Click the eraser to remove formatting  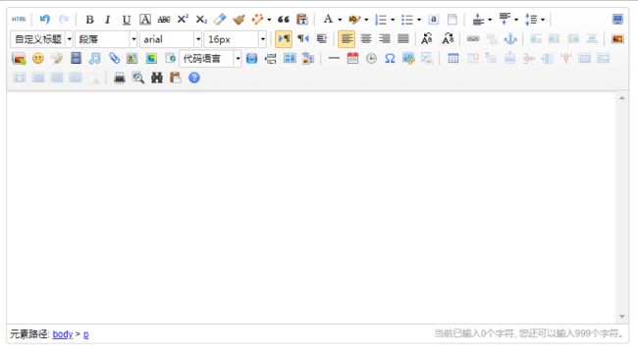point(220,19)
